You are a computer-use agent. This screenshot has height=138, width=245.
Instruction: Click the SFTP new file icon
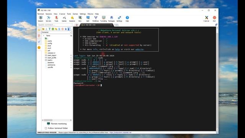click(59, 29)
